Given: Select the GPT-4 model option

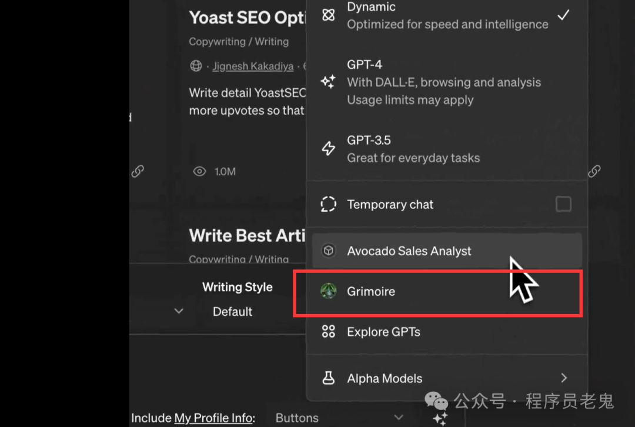Looking at the screenshot, I should point(447,82).
